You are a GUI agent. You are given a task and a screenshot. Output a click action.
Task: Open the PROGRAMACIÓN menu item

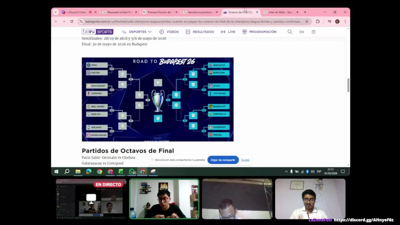coord(259,32)
